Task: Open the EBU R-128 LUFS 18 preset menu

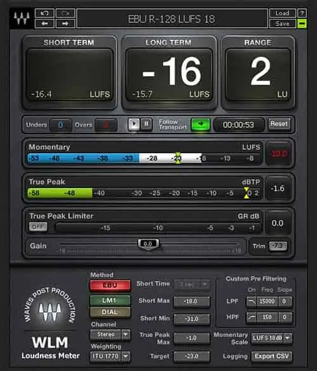Action: pyautogui.click(x=172, y=19)
